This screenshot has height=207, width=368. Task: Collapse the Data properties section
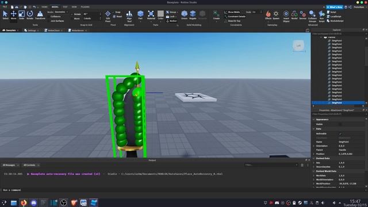coord(314,129)
